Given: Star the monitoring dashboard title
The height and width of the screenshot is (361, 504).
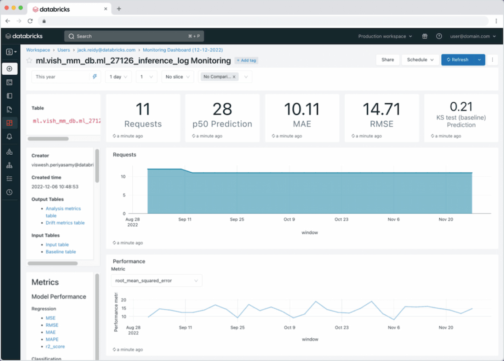Looking at the screenshot, I should click(29, 60).
